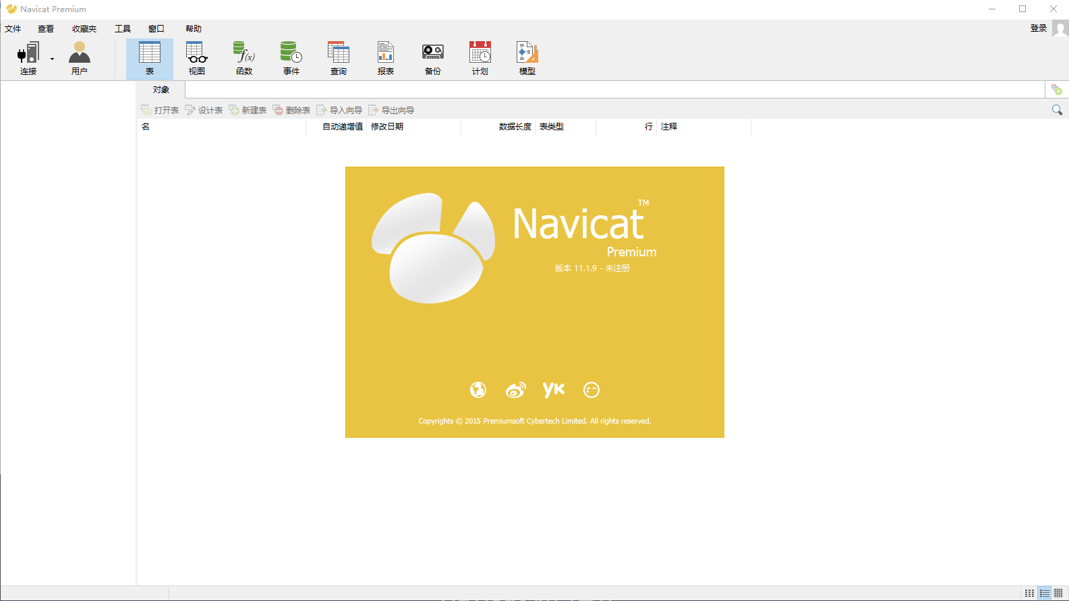
Task: Open the 文件 menu
Action: [13, 29]
